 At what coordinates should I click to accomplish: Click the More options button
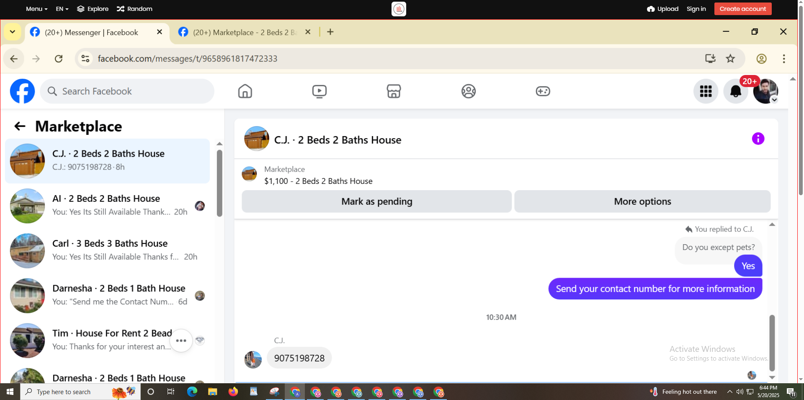tap(642, 201)
